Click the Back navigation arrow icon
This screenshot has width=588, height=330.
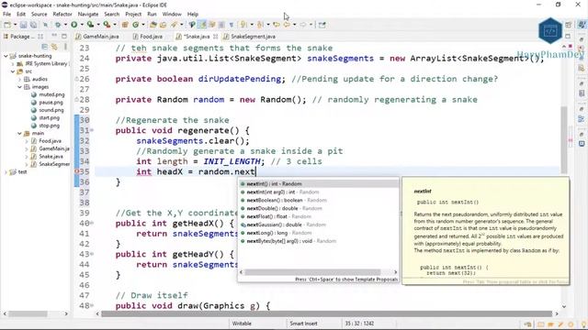point(287,25)
